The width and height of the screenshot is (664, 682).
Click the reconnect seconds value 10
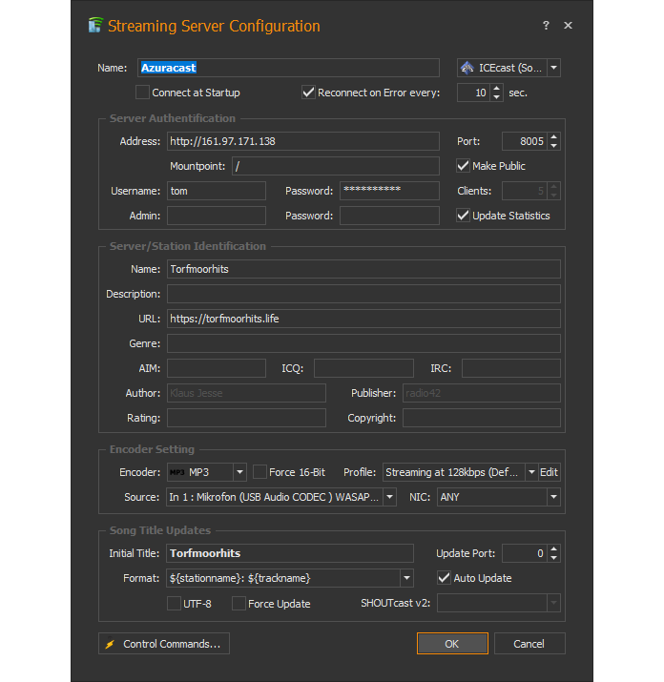click(474, 93)
